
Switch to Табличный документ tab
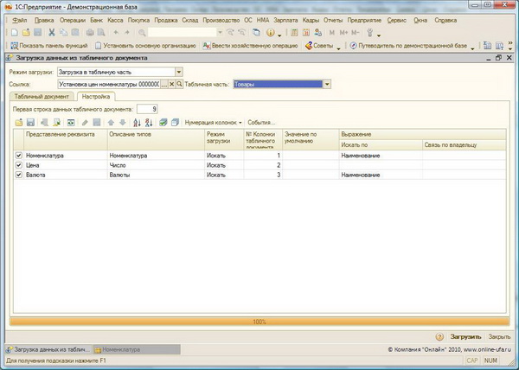pyautogui.click(x=42, y=97)
